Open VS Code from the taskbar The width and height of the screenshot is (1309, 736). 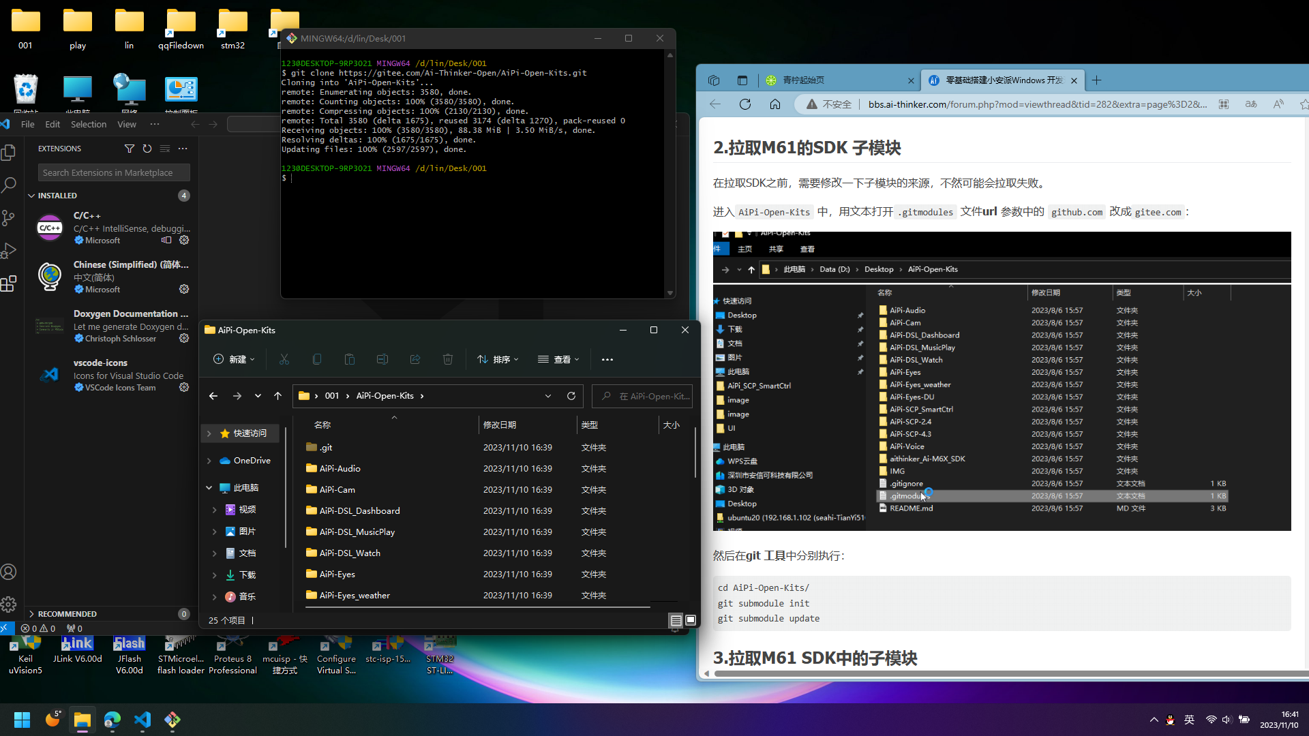[142, 720]
